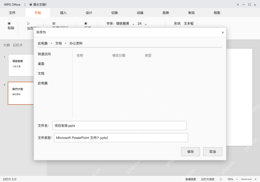Viewport: 260px width, 182px height.
Task: Click the WPS Office title label
Action: point(12,5)
